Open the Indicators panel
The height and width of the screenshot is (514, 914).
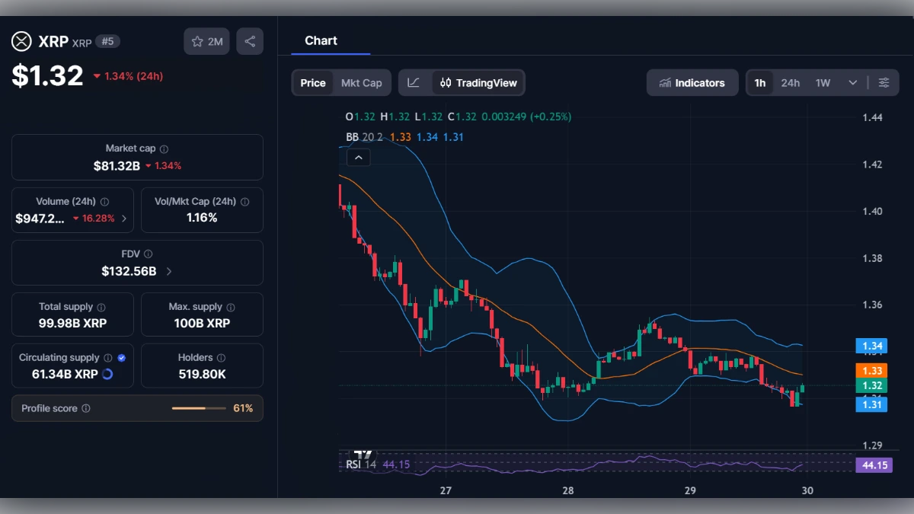tap(692, 82)
